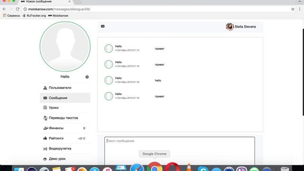
Task: Launch Видеорулетка from the sidebar
Action: click(x=65, y=149)
